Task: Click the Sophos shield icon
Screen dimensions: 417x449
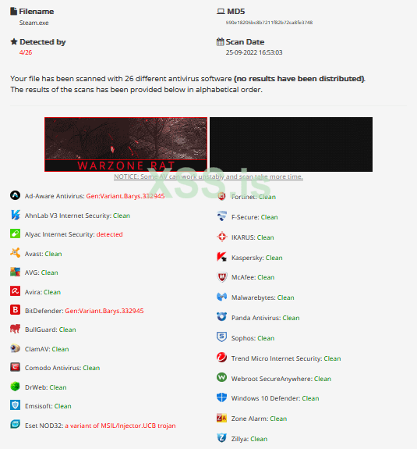Action: 222,337
